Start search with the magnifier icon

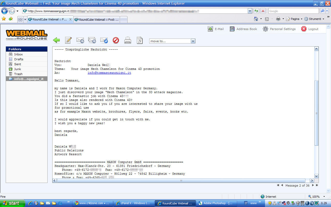click(x=322, y=11)
